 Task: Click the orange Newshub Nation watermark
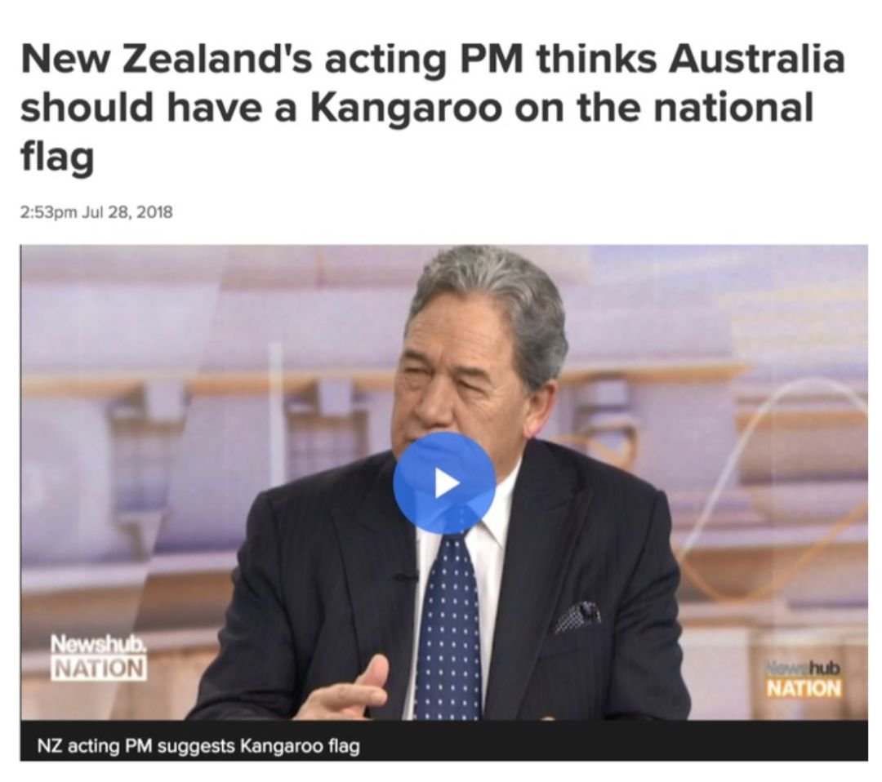coord(804,678)
